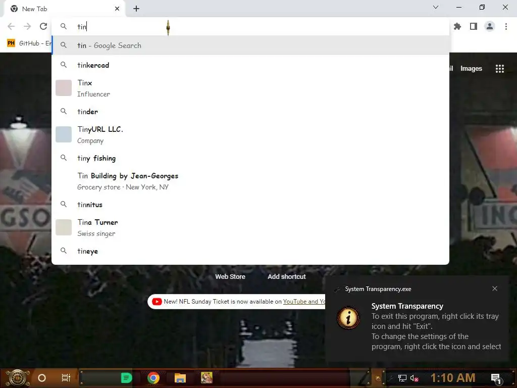Open the Start menu steampunk button
The image size is (517, 388).
coord(18,378)
